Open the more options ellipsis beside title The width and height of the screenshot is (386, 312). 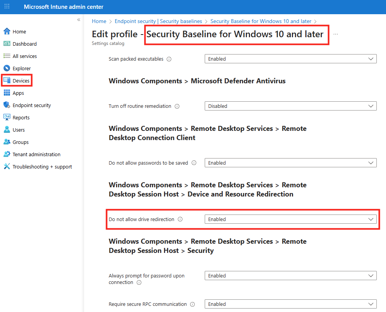pyautogui.click(x=336, y=35)
